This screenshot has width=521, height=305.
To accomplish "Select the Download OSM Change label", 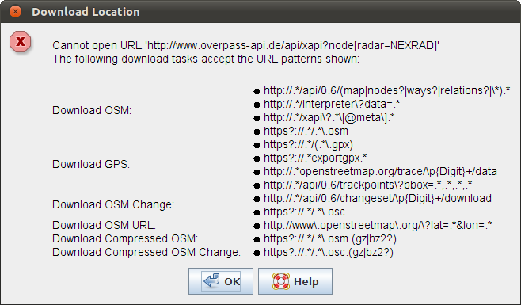I will [113, 204].
